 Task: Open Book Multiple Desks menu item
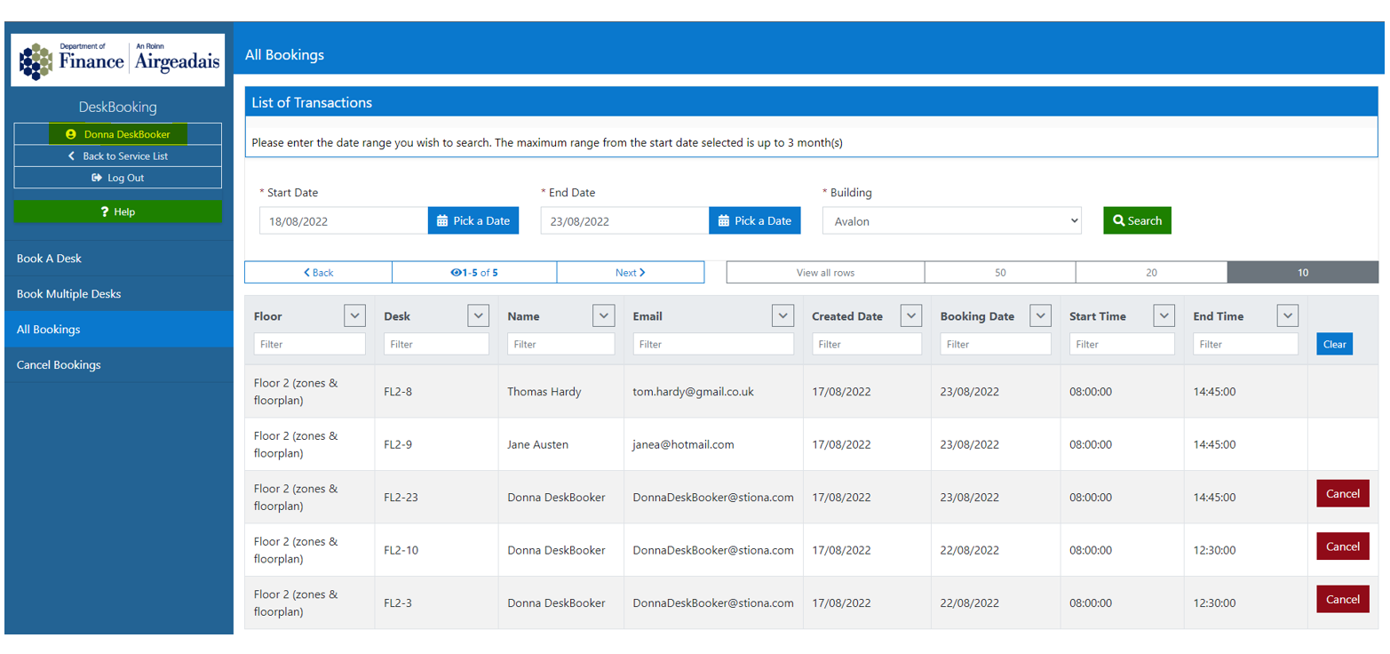(x=119, y=294)
